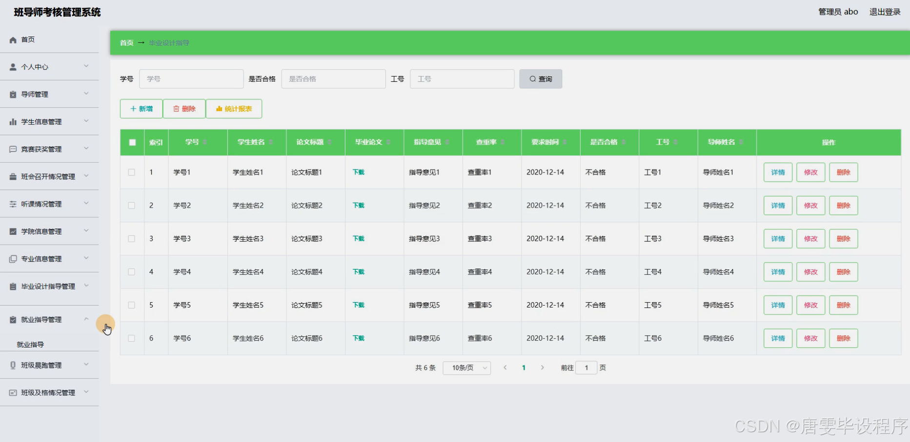This screenshot has width=910, height=442.
Task: Click the 学号 search input field
Action: 191,79
